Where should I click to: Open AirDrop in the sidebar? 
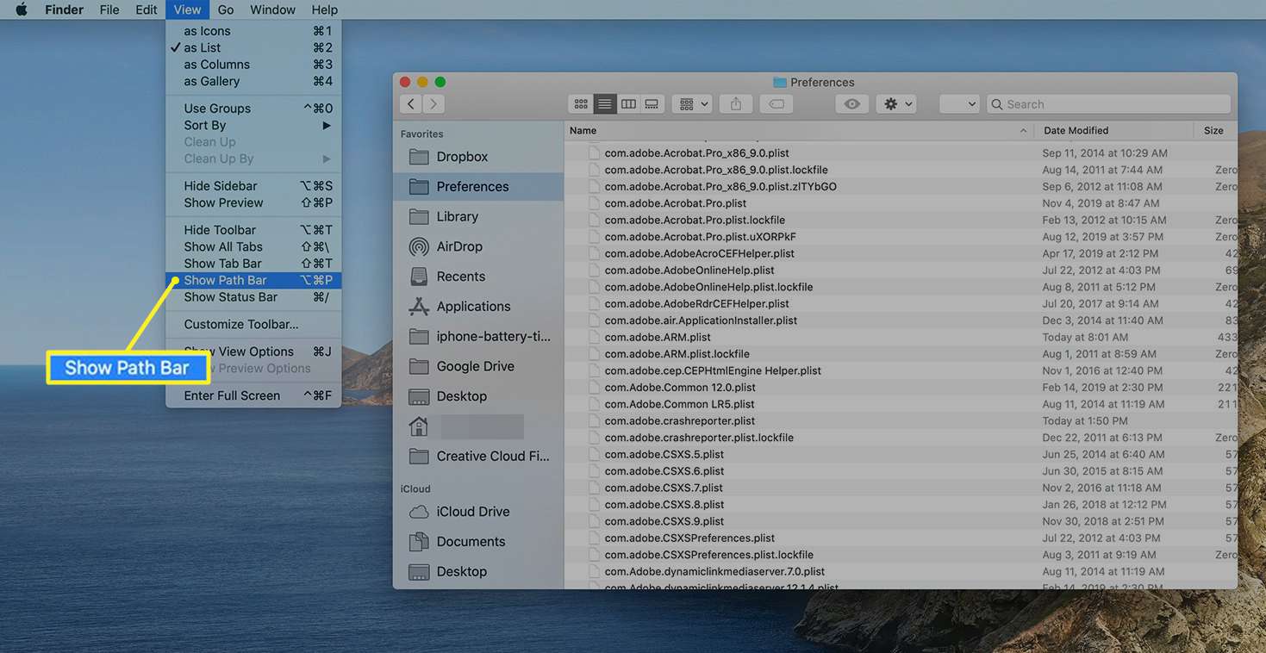pyautogui.click(x=459, y=246)
